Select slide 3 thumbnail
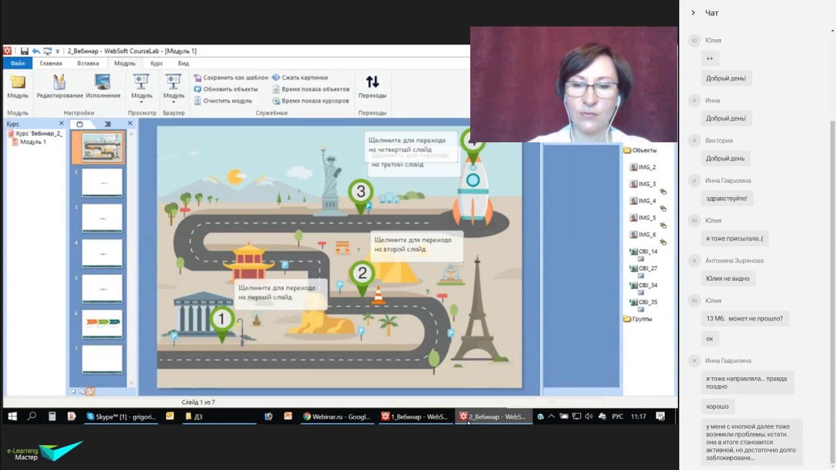836x470 pixels. [x=103, y=218]
